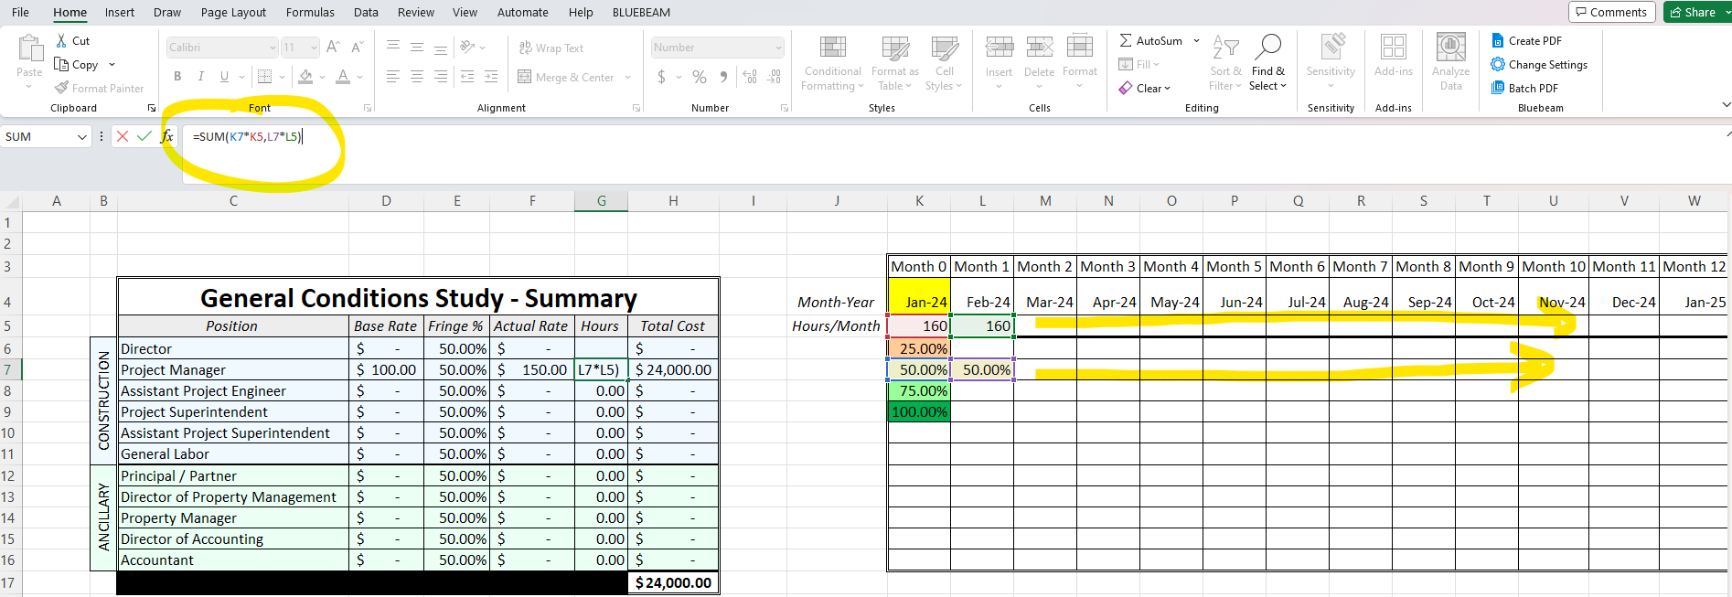The image size is (1732, 597).
Task: Click the Comments button
Action: point(1611,12)
